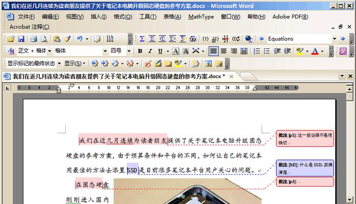
Task: Toggle Align Right button
Action: (234, 51)
